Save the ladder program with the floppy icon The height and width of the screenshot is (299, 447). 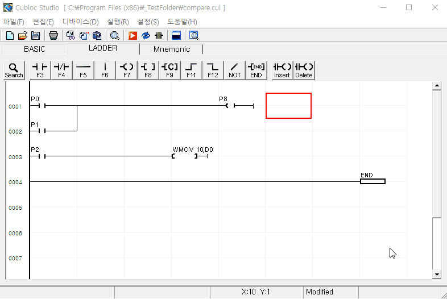[35, 35]
